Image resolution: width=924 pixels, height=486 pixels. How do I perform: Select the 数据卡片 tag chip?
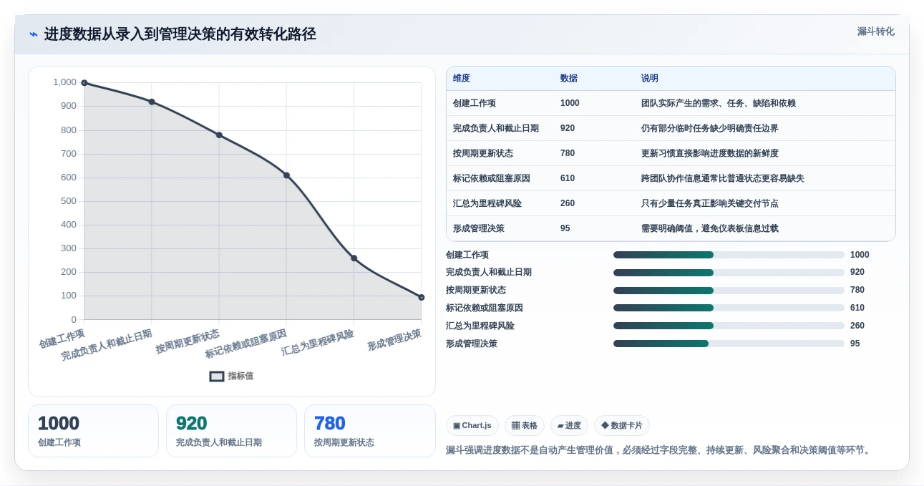pos(622,426)
